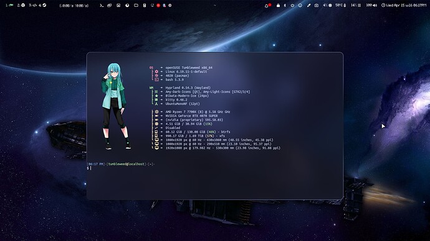
Task: Click the clock showing Wed Apr 15
Action: click(x=404, y=5)
